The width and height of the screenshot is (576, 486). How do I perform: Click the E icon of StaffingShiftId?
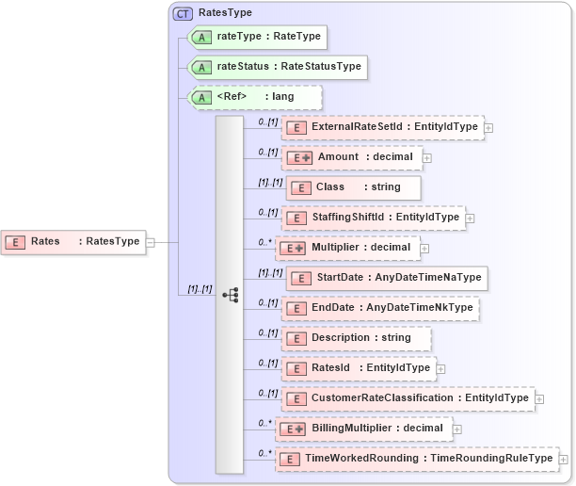click(296, 218)
